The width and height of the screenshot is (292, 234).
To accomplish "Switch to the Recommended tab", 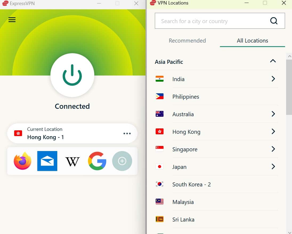I will click(187, 40).
